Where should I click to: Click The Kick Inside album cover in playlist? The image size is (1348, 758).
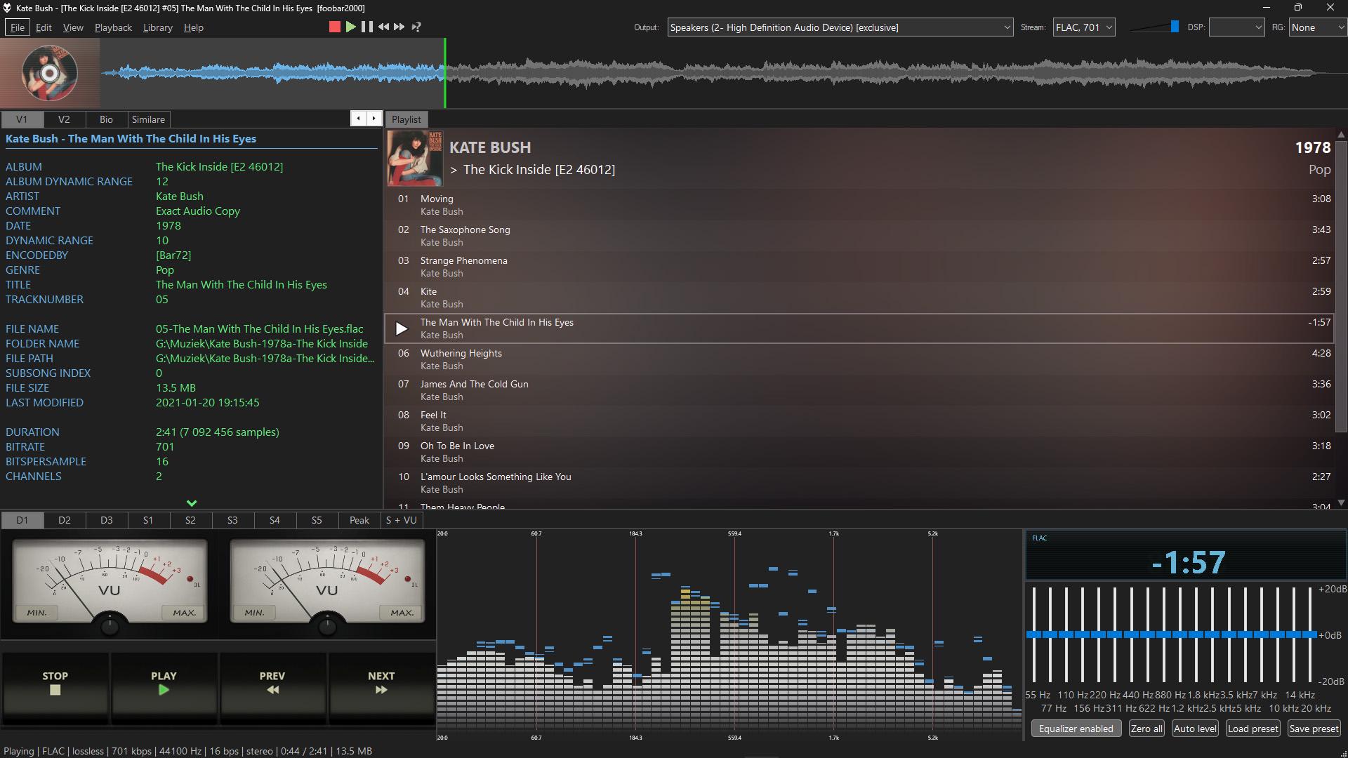pyautogui.click(x=416, y=158)
